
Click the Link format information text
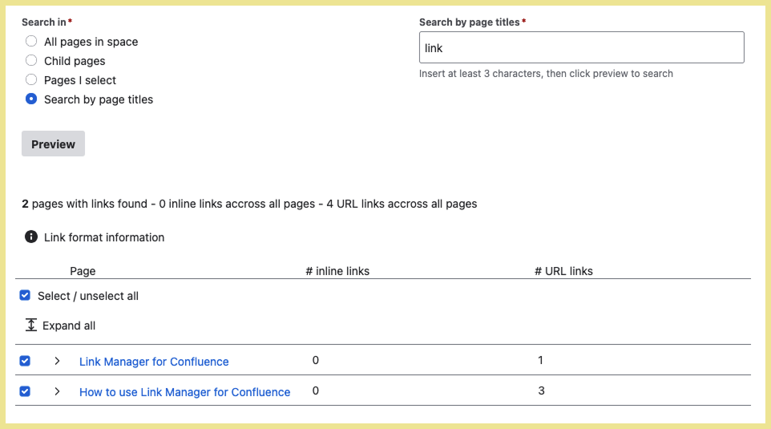104,237
